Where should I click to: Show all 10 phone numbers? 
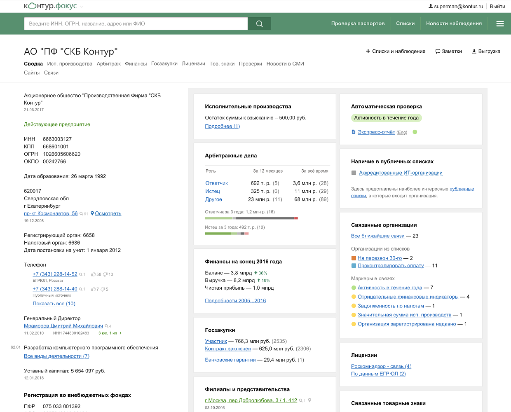tap(54, 304)
